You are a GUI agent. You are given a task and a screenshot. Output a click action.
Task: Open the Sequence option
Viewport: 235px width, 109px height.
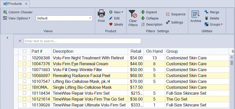pyautogui.click(x=176, y=14)
